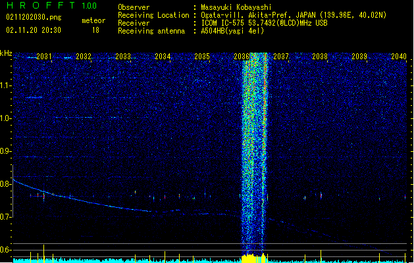Click the 1.0 kHz axis label
Screen dimensions: 414x263
coord(5,118)
